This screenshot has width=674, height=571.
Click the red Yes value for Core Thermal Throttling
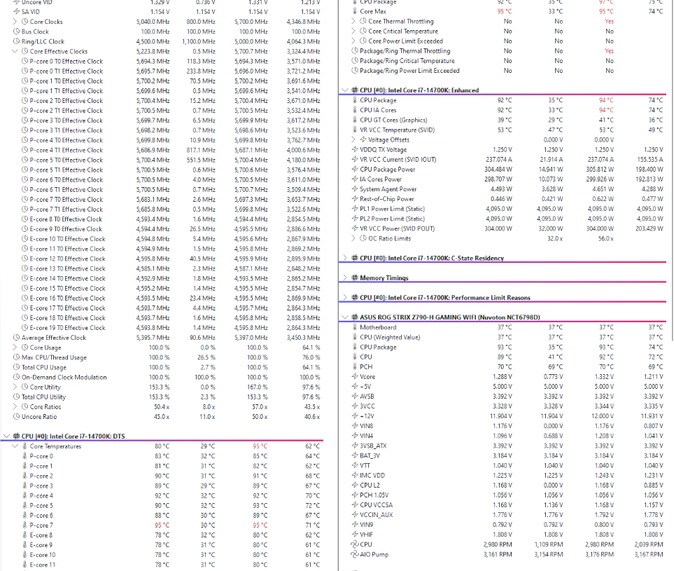(609, 21)
